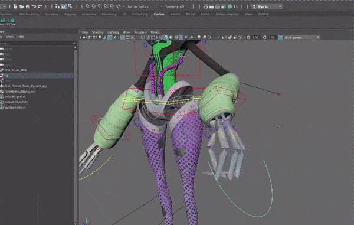Toggle Smooth shade all icon
Viewport: 354px width, 225px height.
(x=166, y=38)
